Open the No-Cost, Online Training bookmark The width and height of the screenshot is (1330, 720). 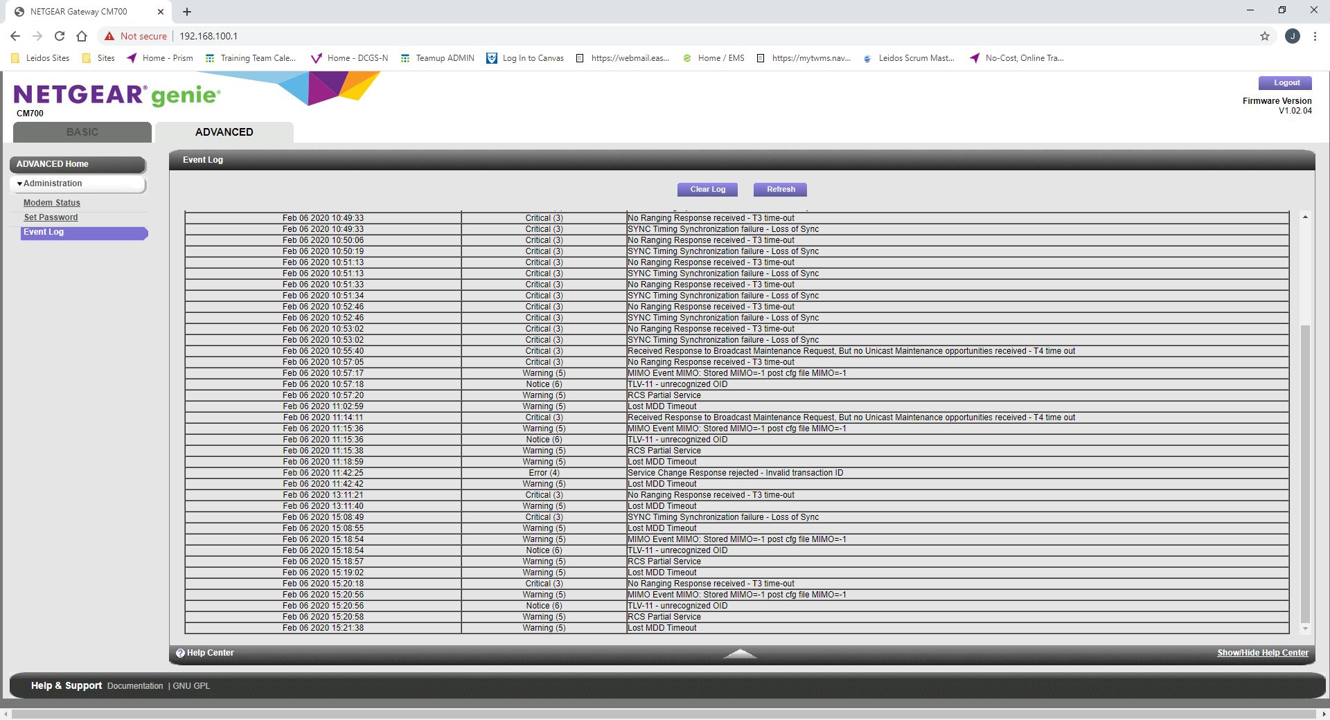tap(1017, 58)
